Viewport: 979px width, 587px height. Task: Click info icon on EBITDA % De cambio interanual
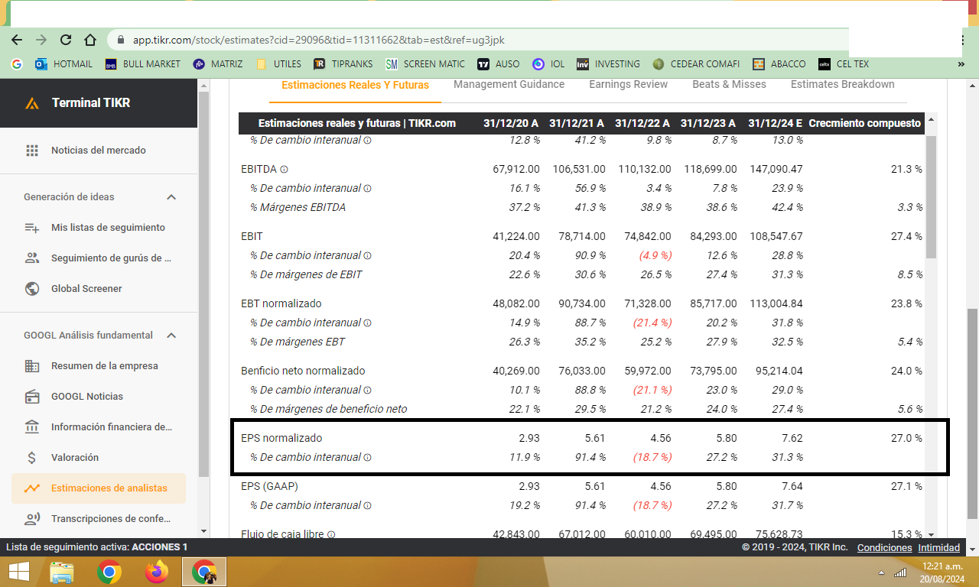367,189
